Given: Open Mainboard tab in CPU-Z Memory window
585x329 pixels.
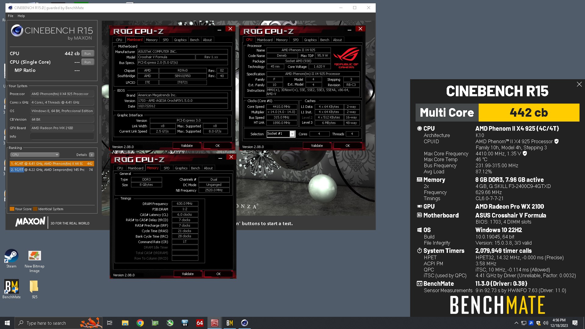Looking at the screenshot, I should (x=136, y=168).
